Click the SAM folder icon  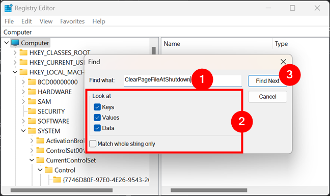(x=32, y=101)
